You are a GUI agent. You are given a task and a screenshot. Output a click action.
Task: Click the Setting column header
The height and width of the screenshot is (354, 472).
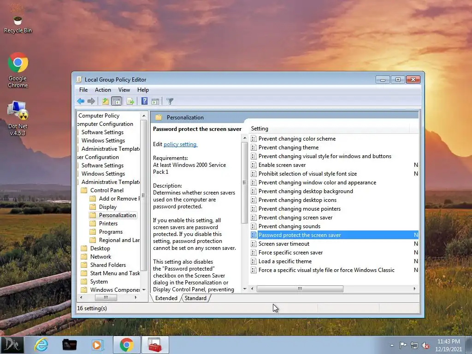point(330,129)
